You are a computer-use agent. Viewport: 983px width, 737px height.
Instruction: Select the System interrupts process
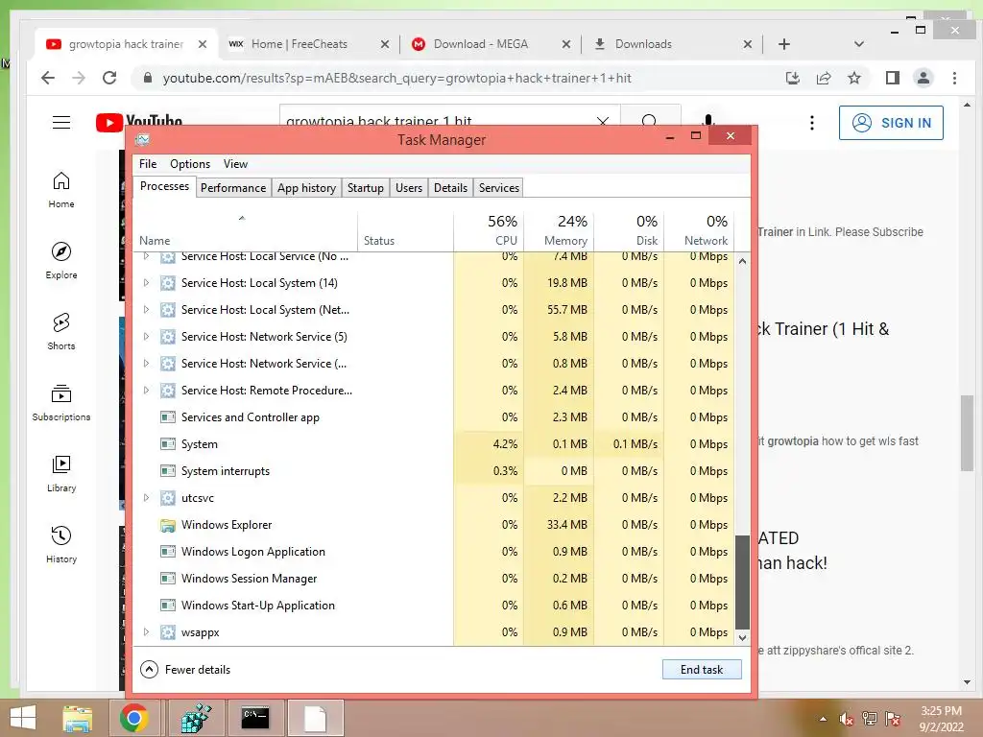[x=434, y=470]
